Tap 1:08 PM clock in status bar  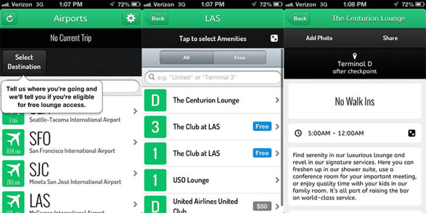(x=355, y=4)
